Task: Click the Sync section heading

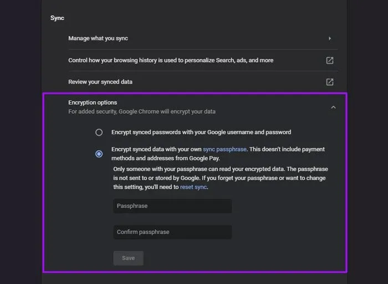Action: tap(57, 18)
